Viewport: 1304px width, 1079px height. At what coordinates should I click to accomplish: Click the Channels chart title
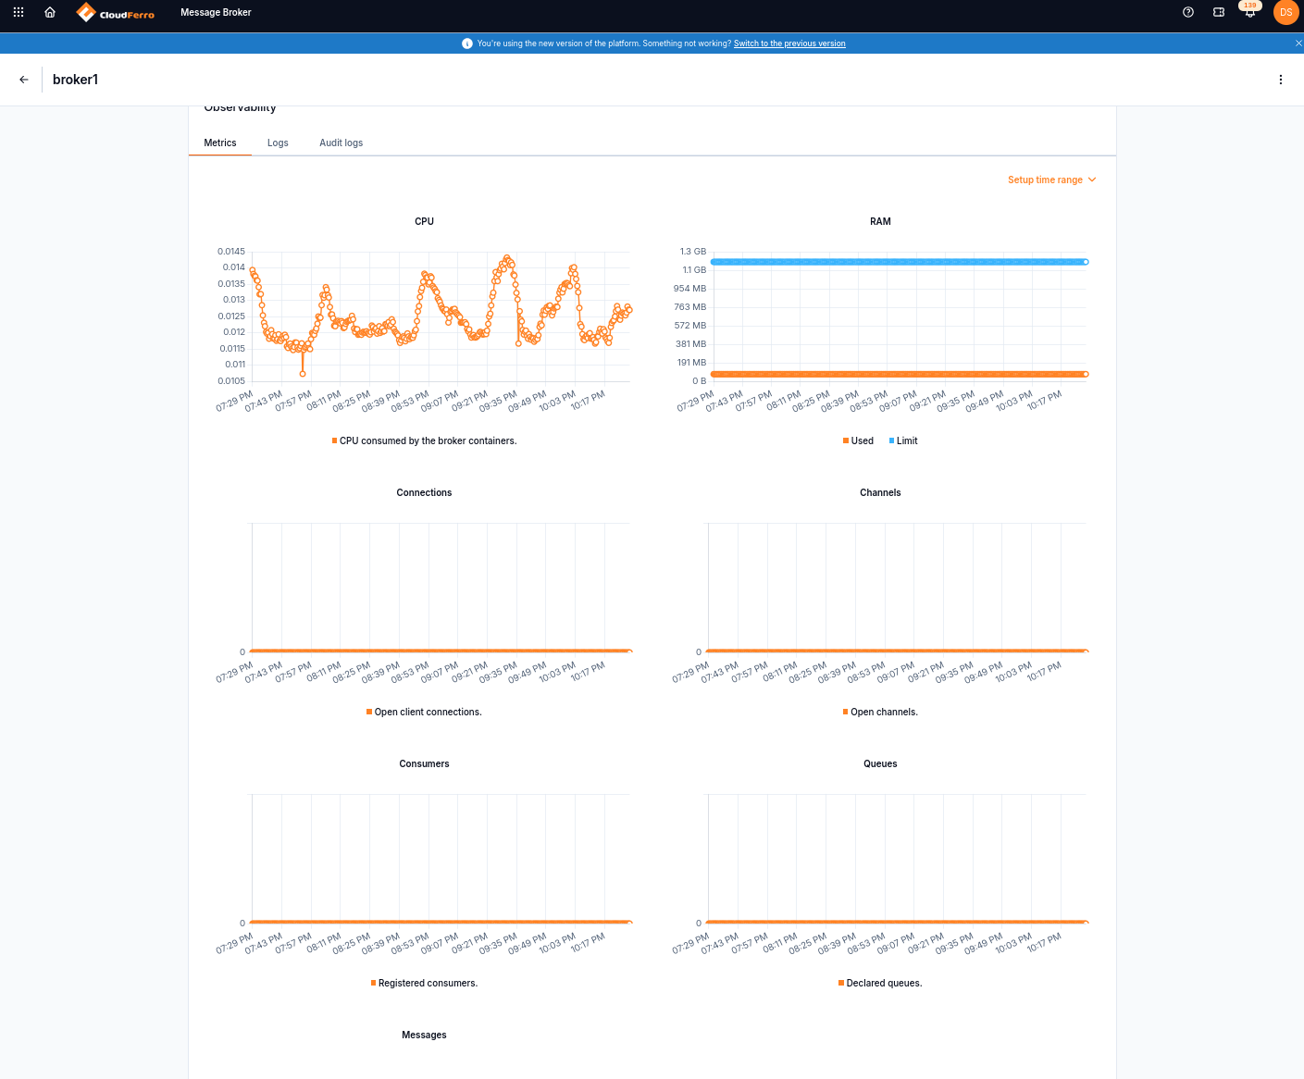(x=880, y=492)
